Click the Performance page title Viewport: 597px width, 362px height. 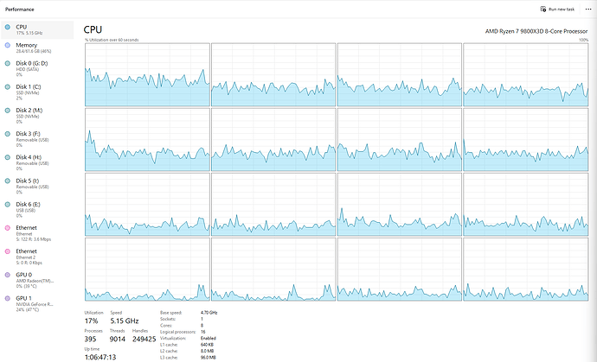point(19,10)
